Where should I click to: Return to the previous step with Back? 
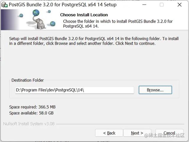point(109,133)
